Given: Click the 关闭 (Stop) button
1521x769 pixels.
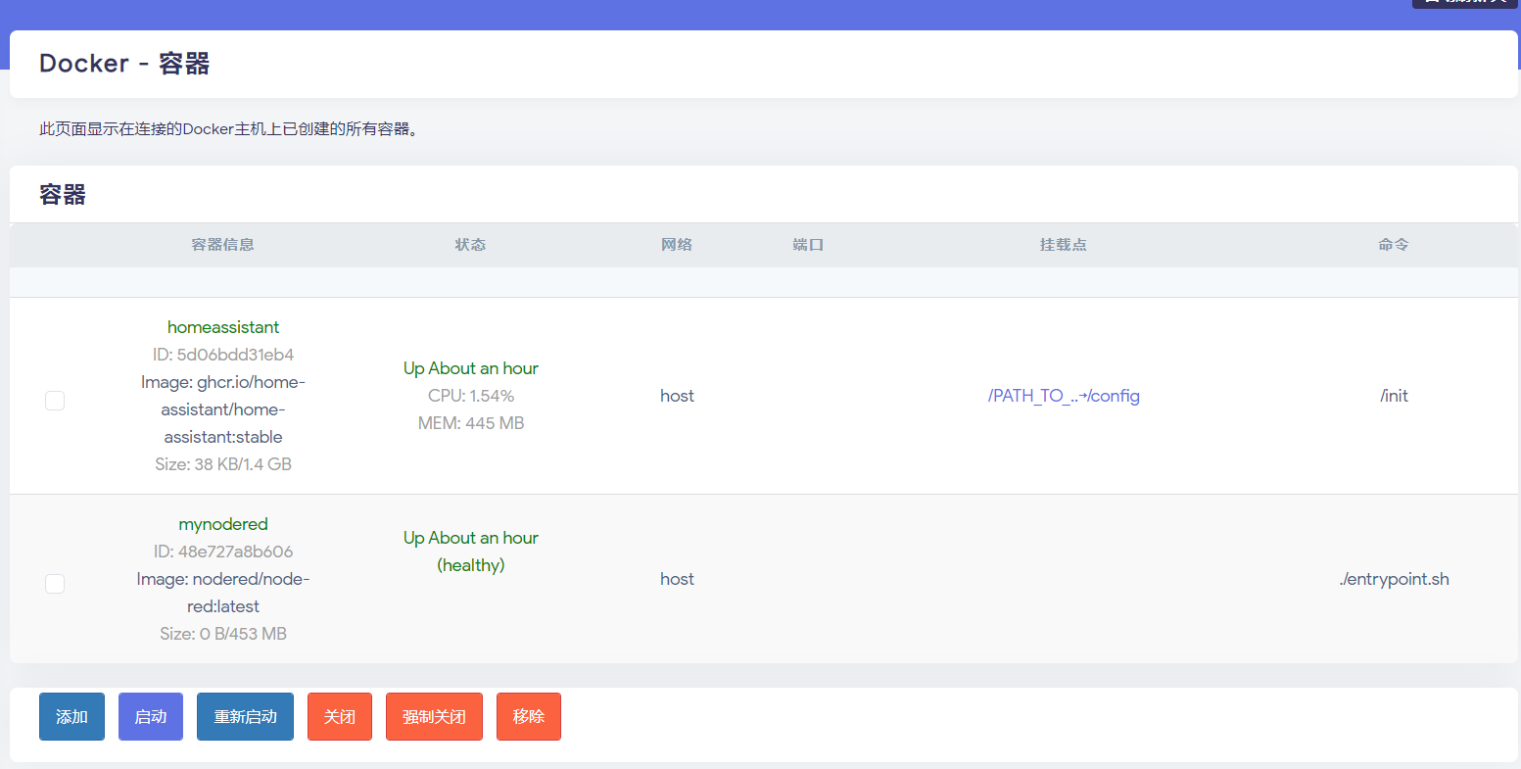Looking at the screenshot, I should click(x=339, y=716).
